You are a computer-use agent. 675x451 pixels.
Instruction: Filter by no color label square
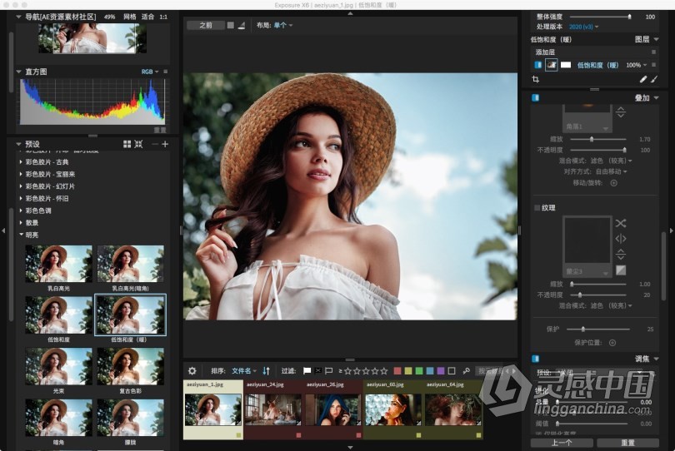click(x=452, y=370)
